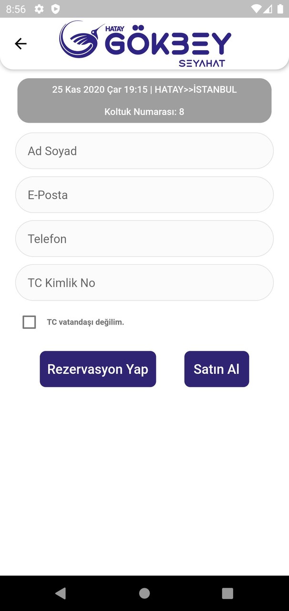Open recent apps with the square button
This screenshot has width=289, height=611.
tap(227, 593)
